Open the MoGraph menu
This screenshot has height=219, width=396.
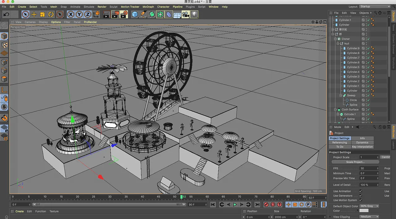pos(148,7)
